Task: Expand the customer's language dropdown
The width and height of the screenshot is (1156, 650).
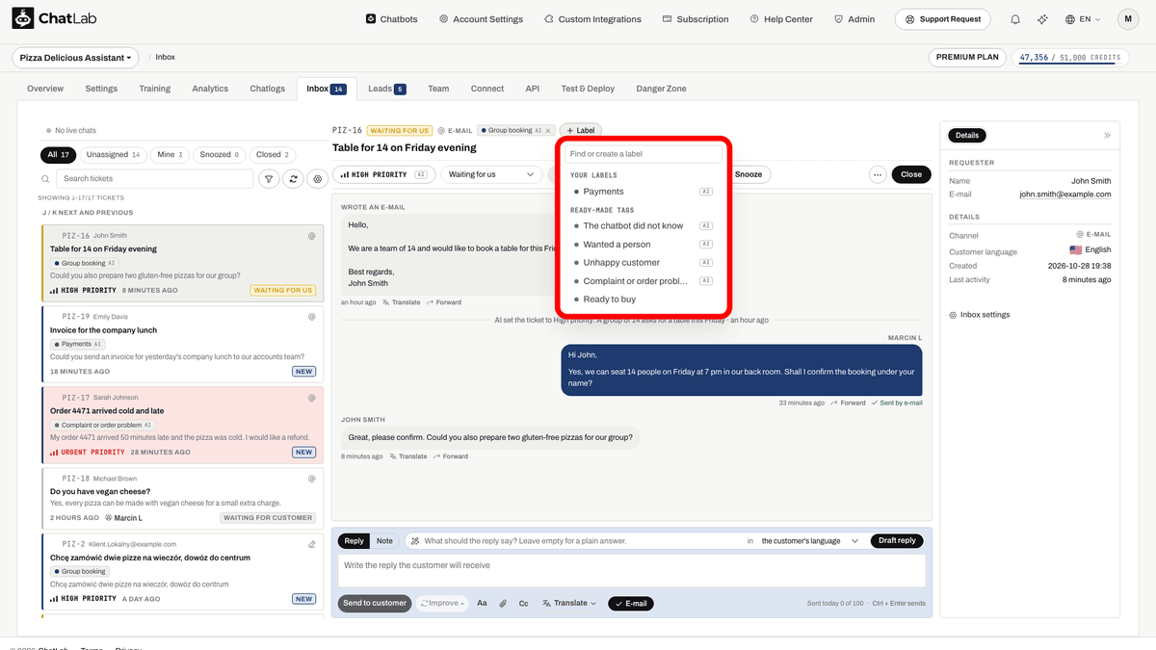Action: click(x=809, y=541)
